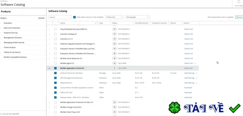
Task: Open the All Branches dropdown
Action: [114, 17]
